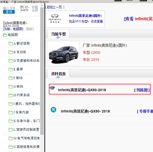Click the QX50 car thumbnail

point(63,53)
